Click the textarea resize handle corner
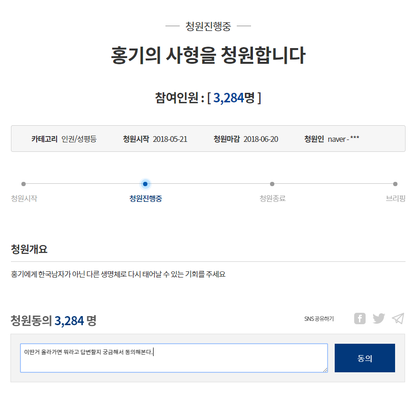 tap(325, 369)
